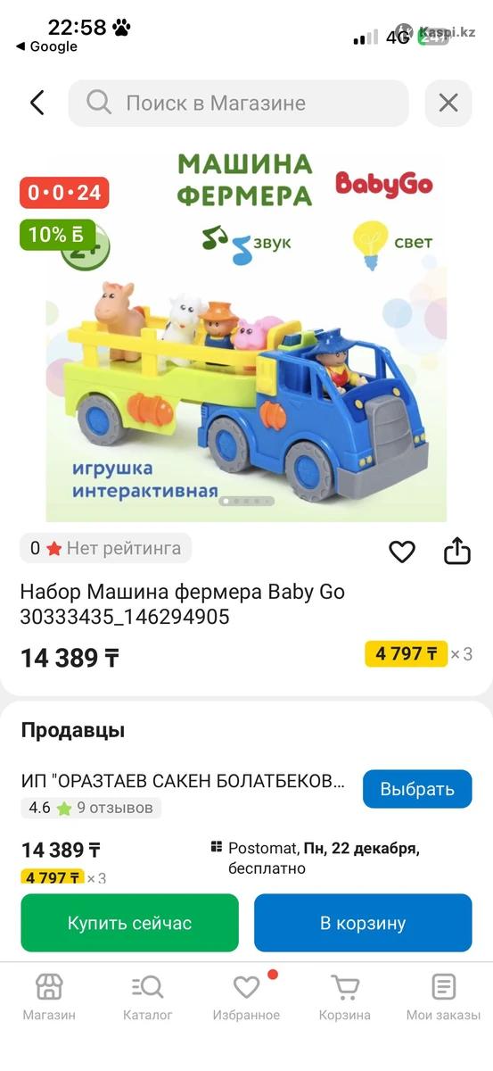
Task: Add product to favorites with heart icon
Action: tap(402, 552)
